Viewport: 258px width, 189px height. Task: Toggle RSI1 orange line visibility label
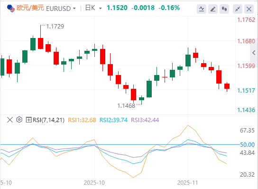coord(82,120)
